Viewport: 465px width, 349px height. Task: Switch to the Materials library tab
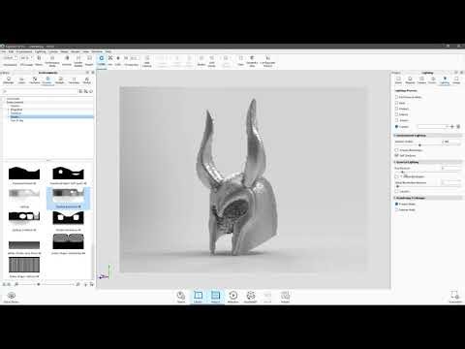9,79
